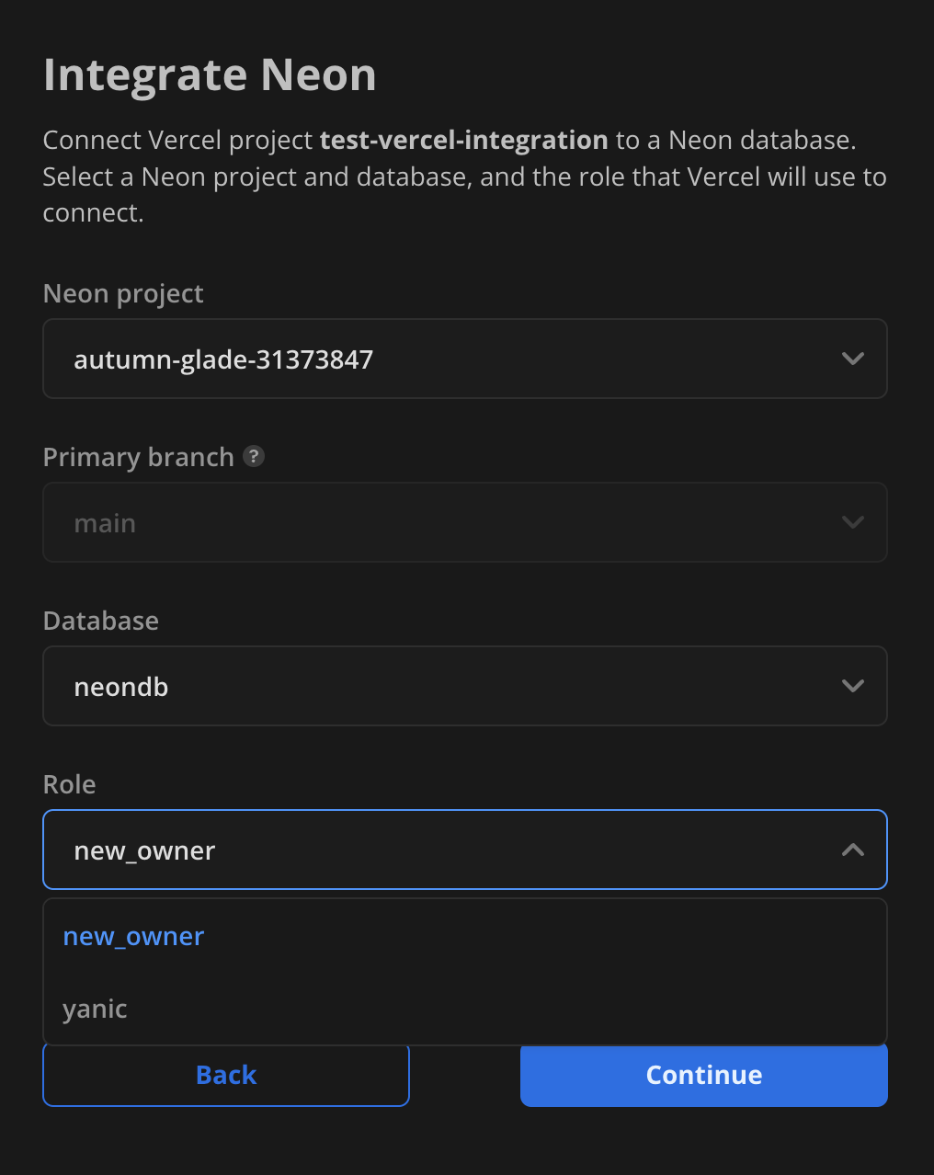
Task: Click the Primary branch help question-mark icon
Action: click(x=254, y=456)
